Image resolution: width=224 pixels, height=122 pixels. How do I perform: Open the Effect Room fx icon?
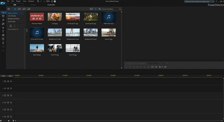coord(3,20)
